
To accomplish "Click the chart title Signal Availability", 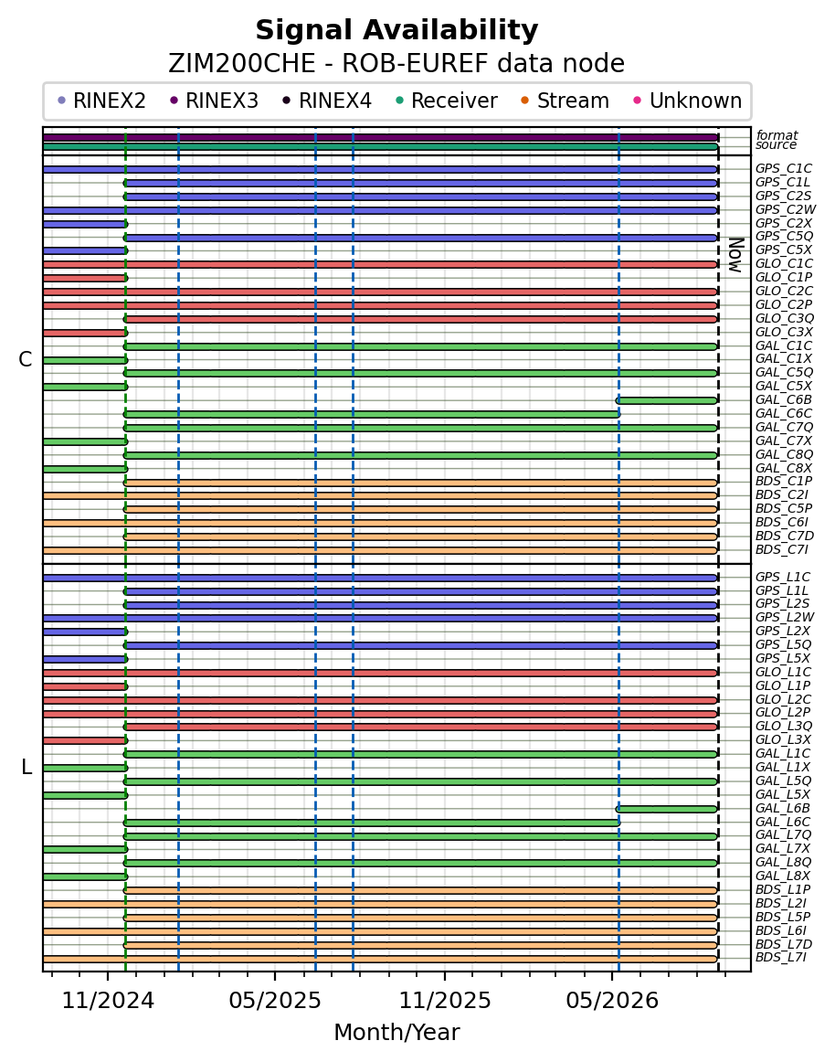I will tap(396, 30).
